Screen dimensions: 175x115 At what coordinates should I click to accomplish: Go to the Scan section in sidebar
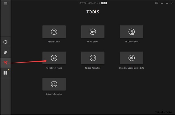(5, 42)
